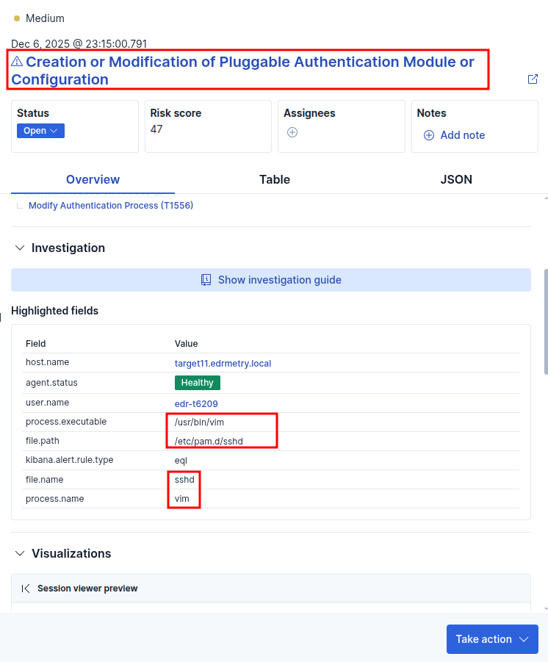Screen dimensions: 548x662
Task: Open the Take action dropdown
Action: [492, 639]
